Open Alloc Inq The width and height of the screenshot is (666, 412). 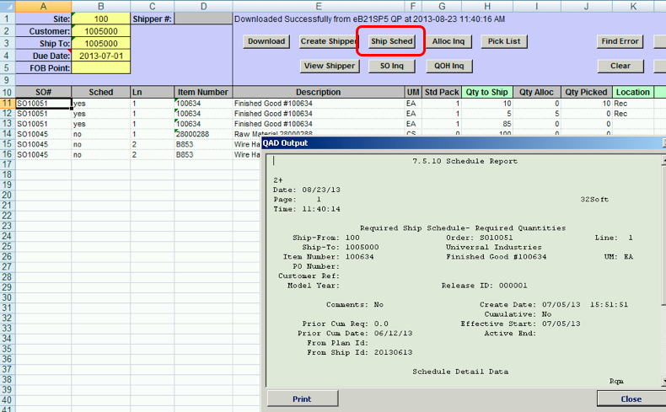coord(448,41)
